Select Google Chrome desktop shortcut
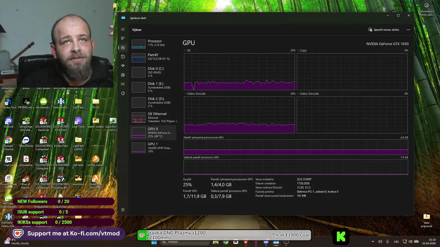440x247 pixels. coord(9,143)
